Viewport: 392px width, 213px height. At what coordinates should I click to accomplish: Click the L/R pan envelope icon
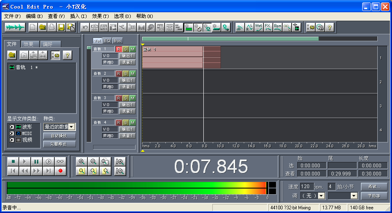(x=249, y=27)
